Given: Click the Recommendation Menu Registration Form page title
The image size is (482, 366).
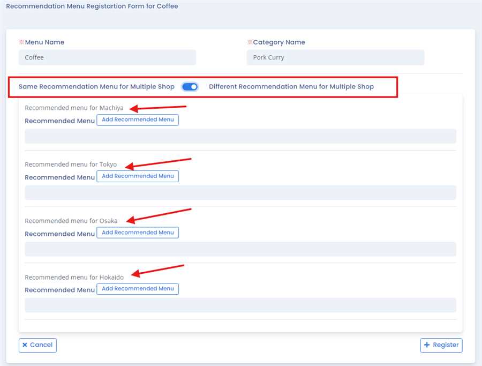Looking at the screenshot, I should (92, 6).
